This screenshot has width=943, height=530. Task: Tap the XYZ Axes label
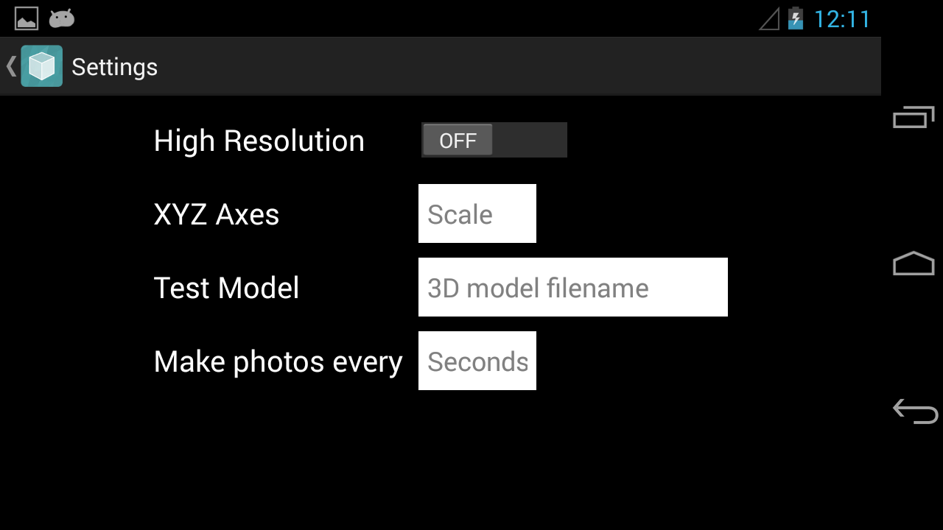point(216,214)
